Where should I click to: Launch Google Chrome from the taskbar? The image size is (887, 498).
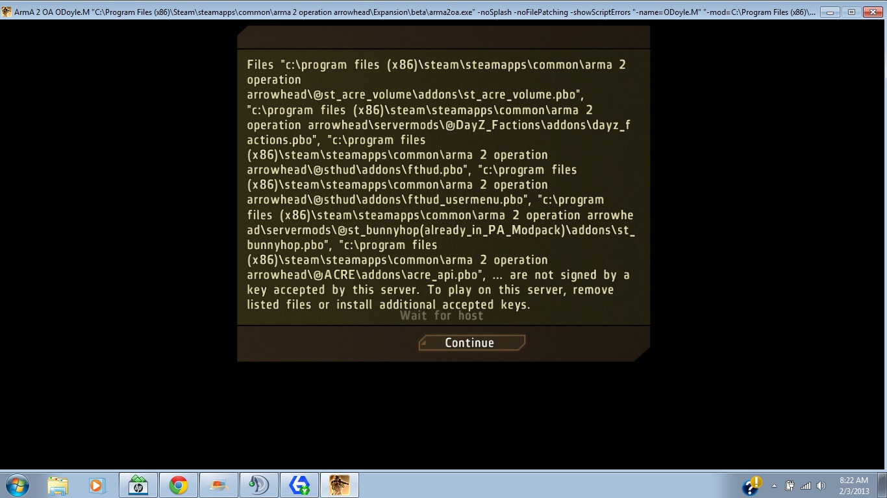click(179, 484)
